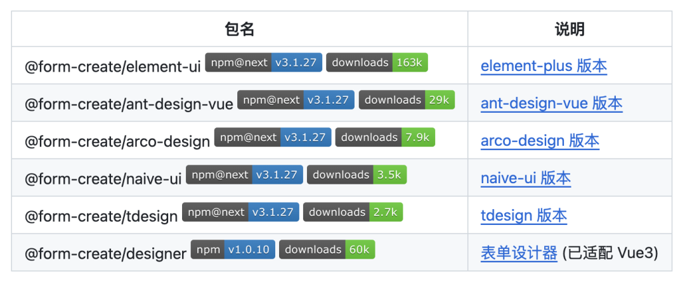Click npm@next badge for naive-ui
The image size is (685, 282).
[x=244, y=175]
